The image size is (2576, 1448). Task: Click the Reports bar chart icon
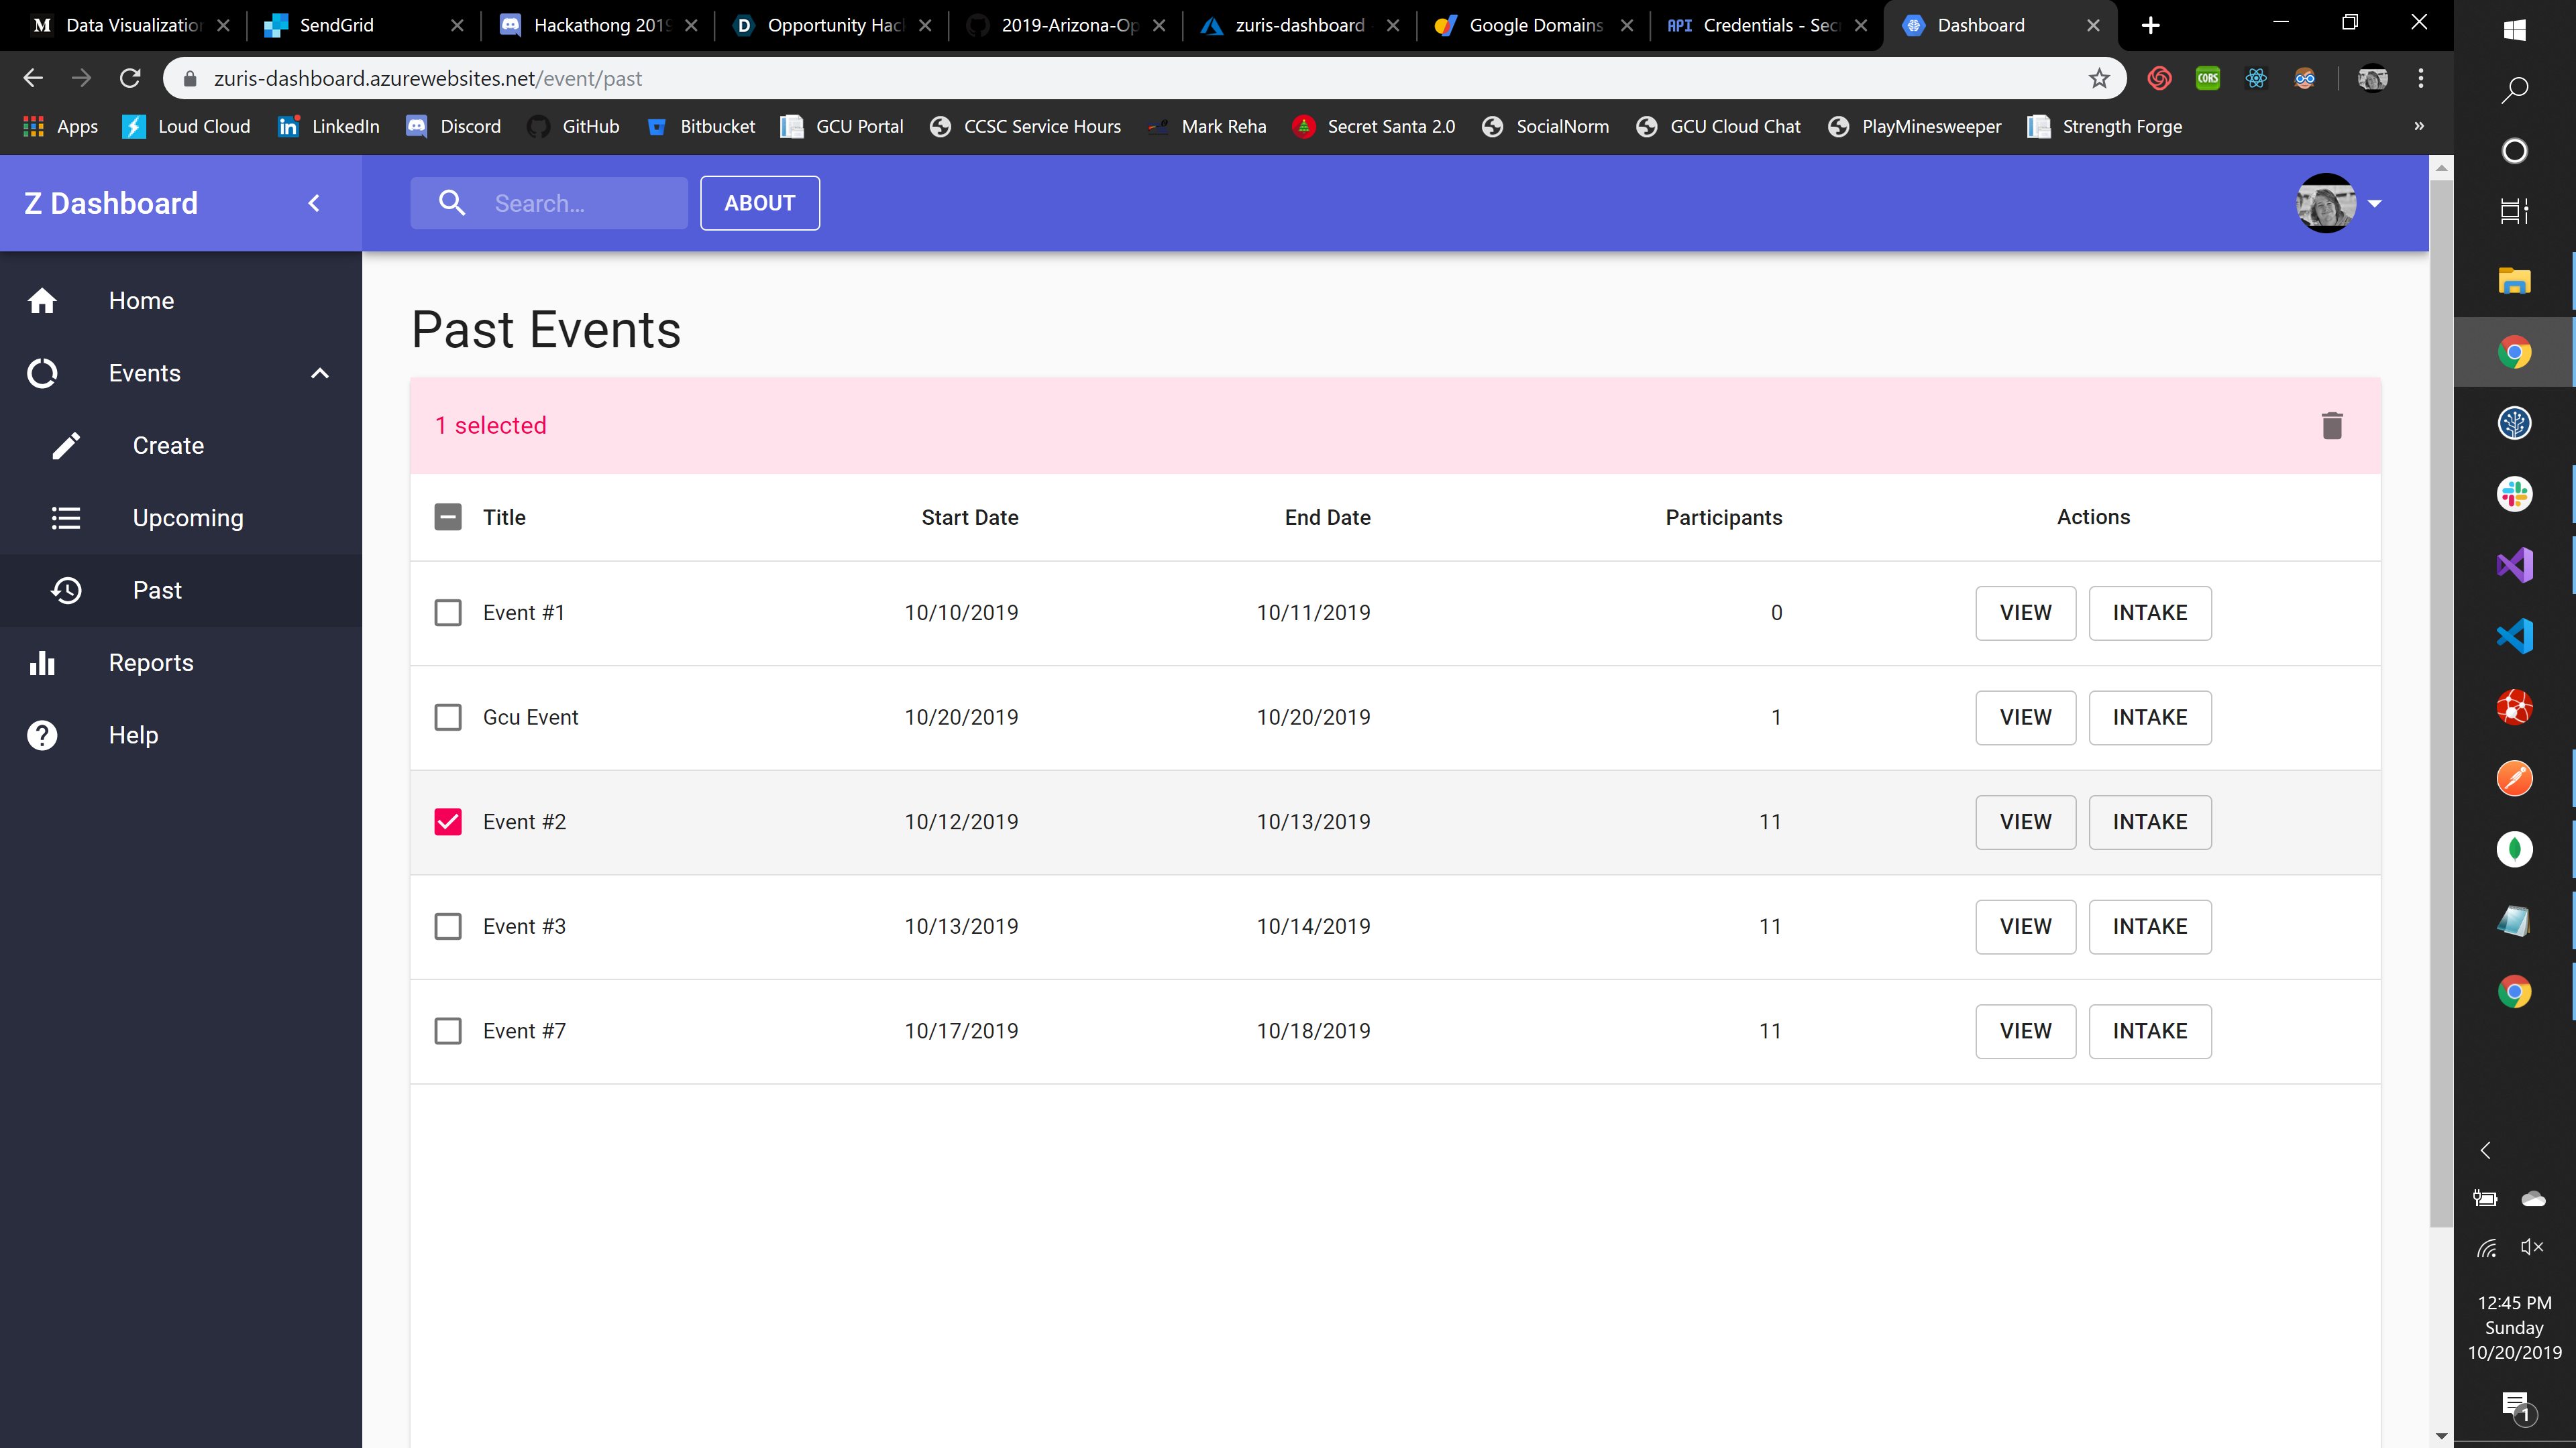pyautogui.click(x=42, y=662)
